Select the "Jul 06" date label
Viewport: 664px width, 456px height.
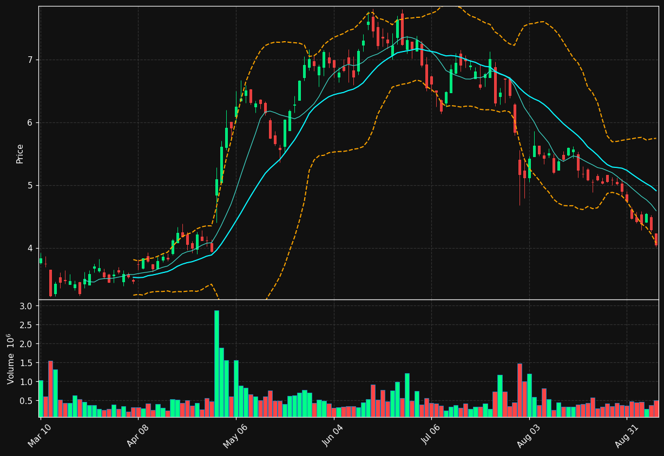pyautogui.click(x=431, y=435)
